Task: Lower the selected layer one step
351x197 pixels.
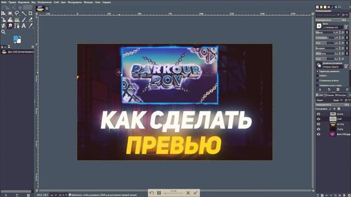Action: click(331, 195)
